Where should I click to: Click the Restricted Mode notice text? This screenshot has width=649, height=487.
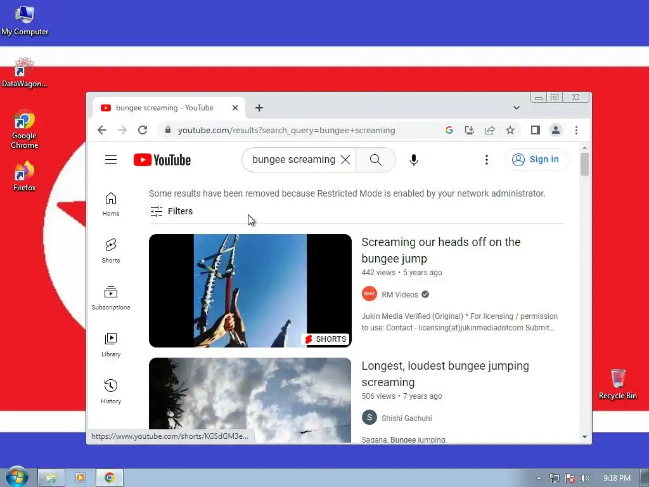coord(347,193)
